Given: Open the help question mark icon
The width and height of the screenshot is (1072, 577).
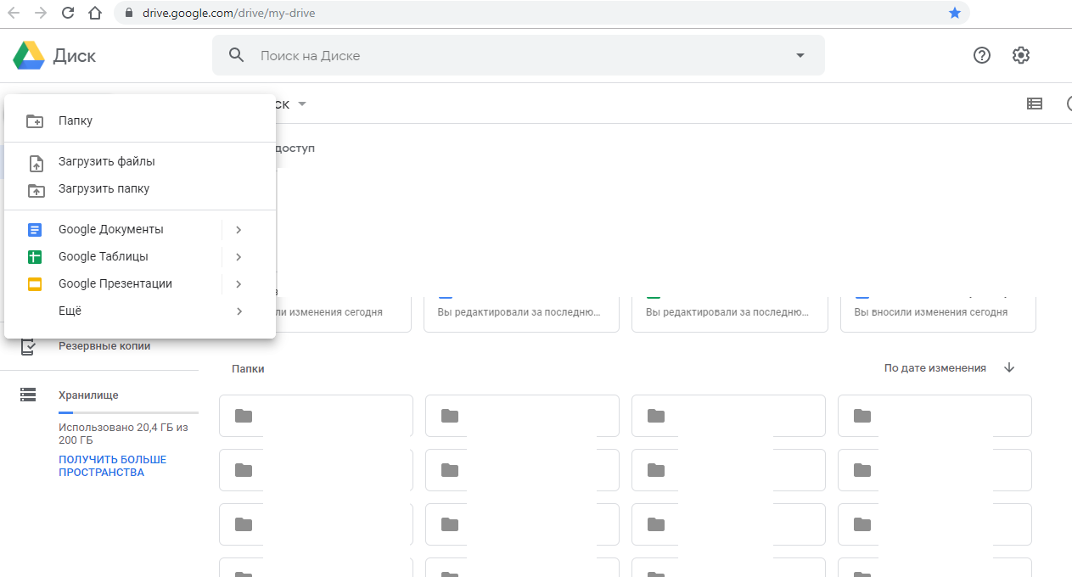Looking at the screenshot, I should pyautogui.click(x=981, y=55).
